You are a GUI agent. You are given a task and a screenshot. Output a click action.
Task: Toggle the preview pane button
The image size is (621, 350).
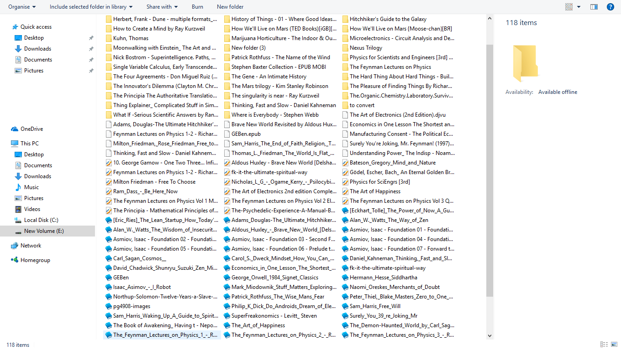pyautogui.click(x=594, y=7)
